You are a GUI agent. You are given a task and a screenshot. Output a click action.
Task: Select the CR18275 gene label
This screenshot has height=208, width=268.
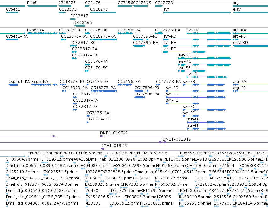(67, 3)
